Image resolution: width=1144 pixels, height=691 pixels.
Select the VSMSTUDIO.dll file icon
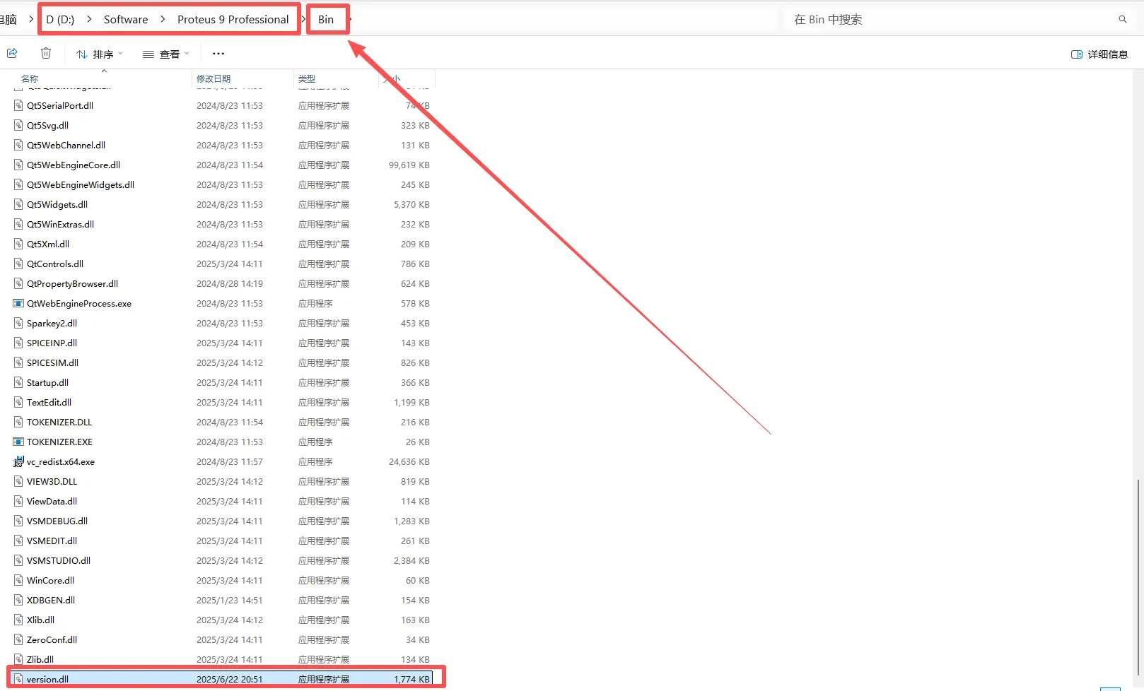point(18,560)
